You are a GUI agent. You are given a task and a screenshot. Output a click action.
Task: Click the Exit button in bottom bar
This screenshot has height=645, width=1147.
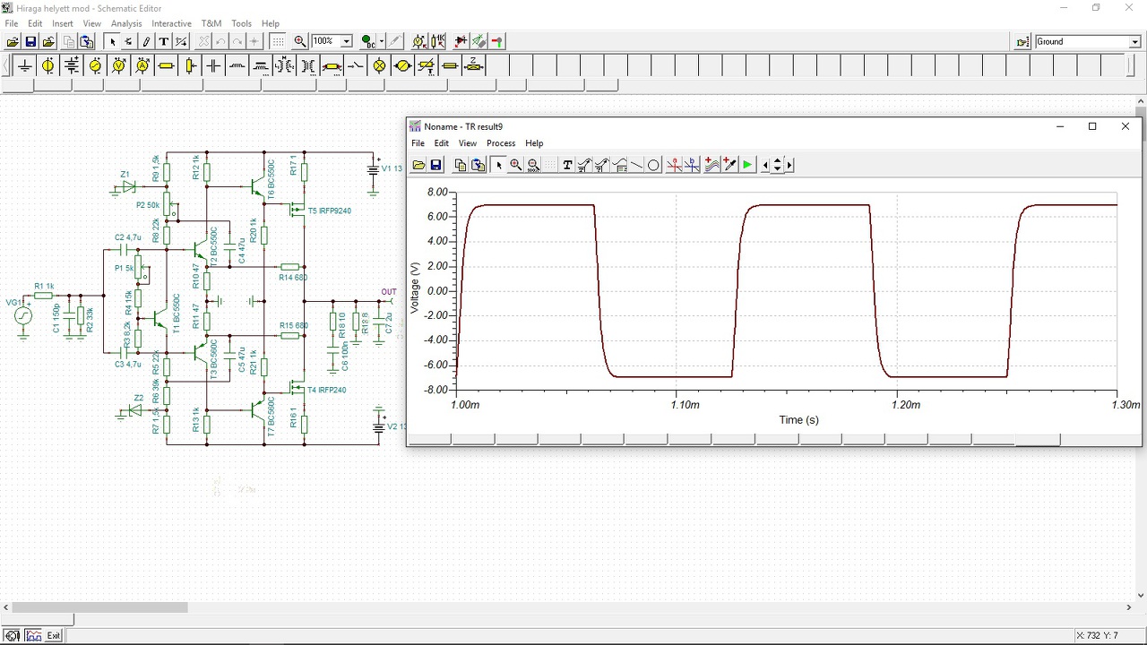coord(54,635)
